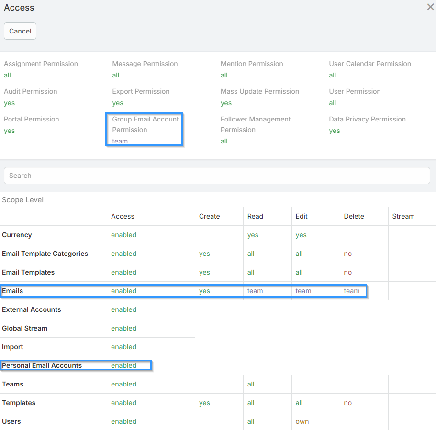Click the Create column header
This screenshot has width=436, height=430.
pos(209,216)
